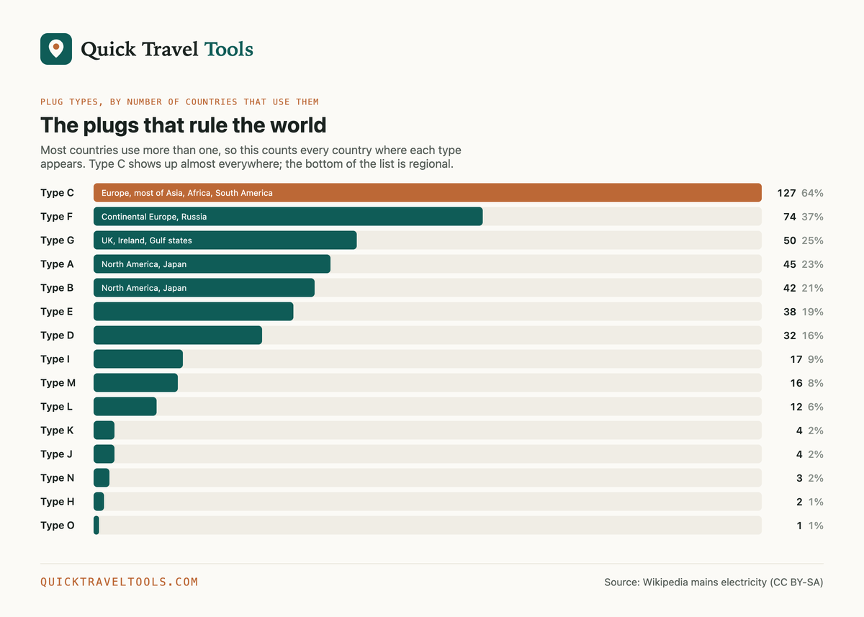This screenshot has height=617, width=864.
Task: Click the '74' count for Type F
Action: [790, 217]
